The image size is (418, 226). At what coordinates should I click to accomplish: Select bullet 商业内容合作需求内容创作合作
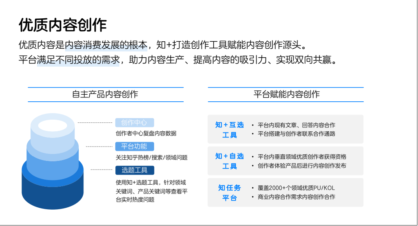tap(296, 197)
